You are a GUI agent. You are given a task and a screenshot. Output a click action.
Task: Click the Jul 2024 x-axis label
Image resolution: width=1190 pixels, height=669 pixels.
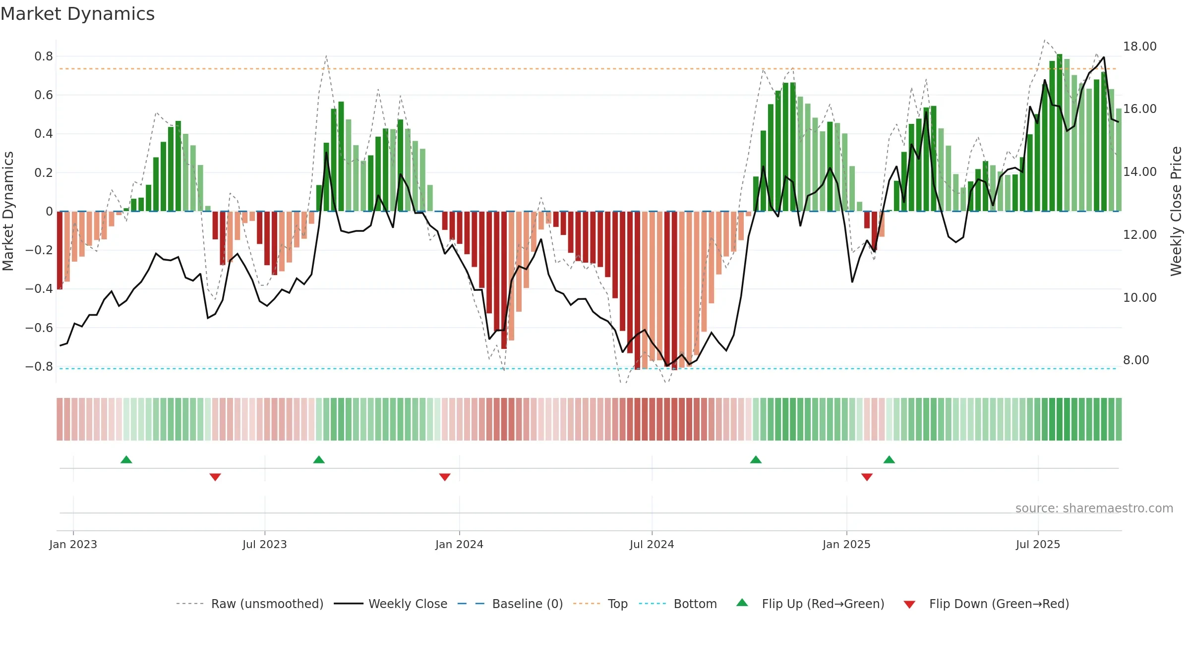click(652, 544)
